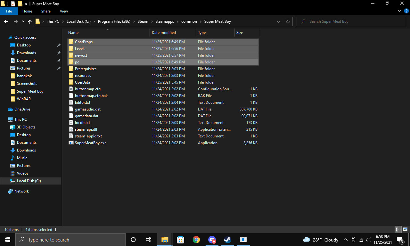Screen dimensions: 410x246
Task: Switch to the Home ribbon tab
Action: [x=27, y=11]
